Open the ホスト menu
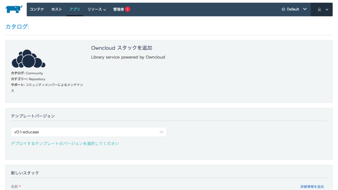The height and width of the screenshot is (190, 338). point(56,9)
